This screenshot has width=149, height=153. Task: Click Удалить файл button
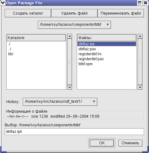point(74,13)
